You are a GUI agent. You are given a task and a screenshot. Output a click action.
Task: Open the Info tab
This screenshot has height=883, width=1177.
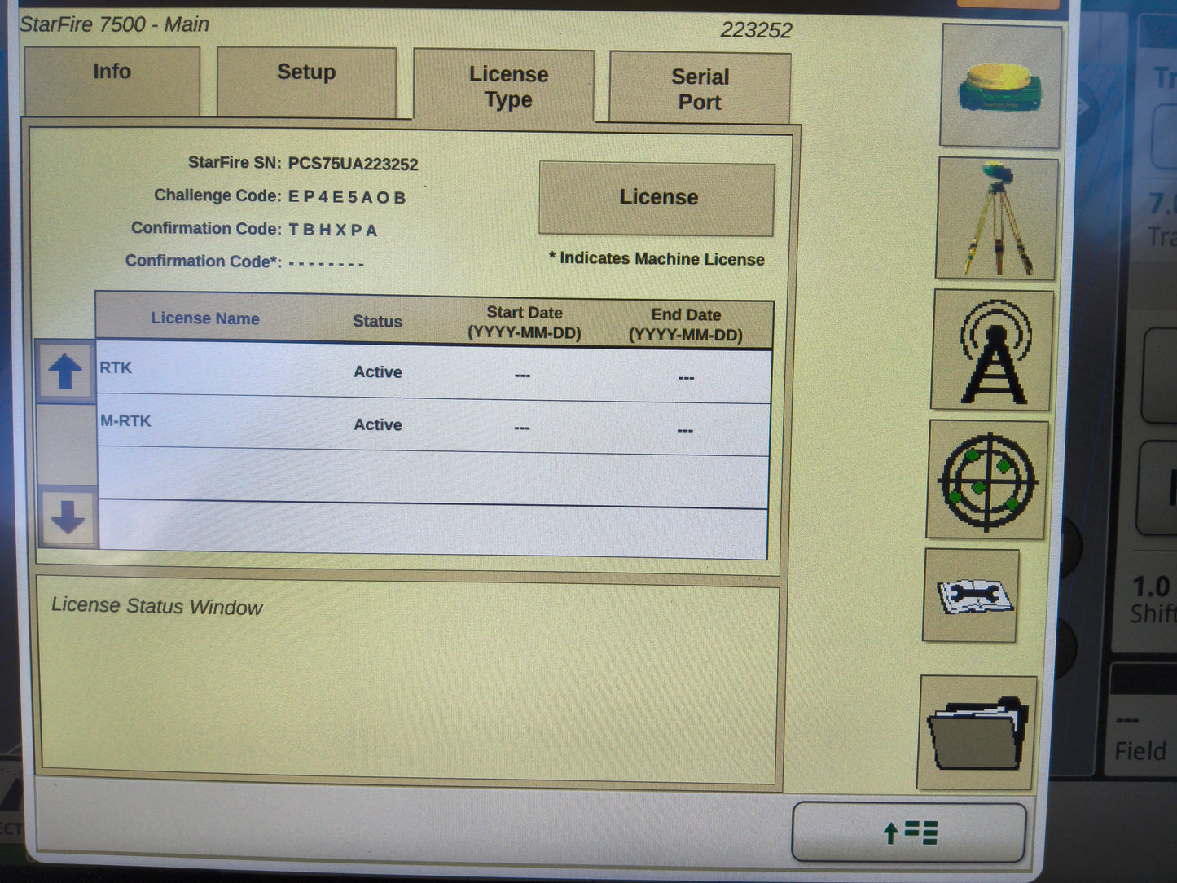tap(112, 81)
